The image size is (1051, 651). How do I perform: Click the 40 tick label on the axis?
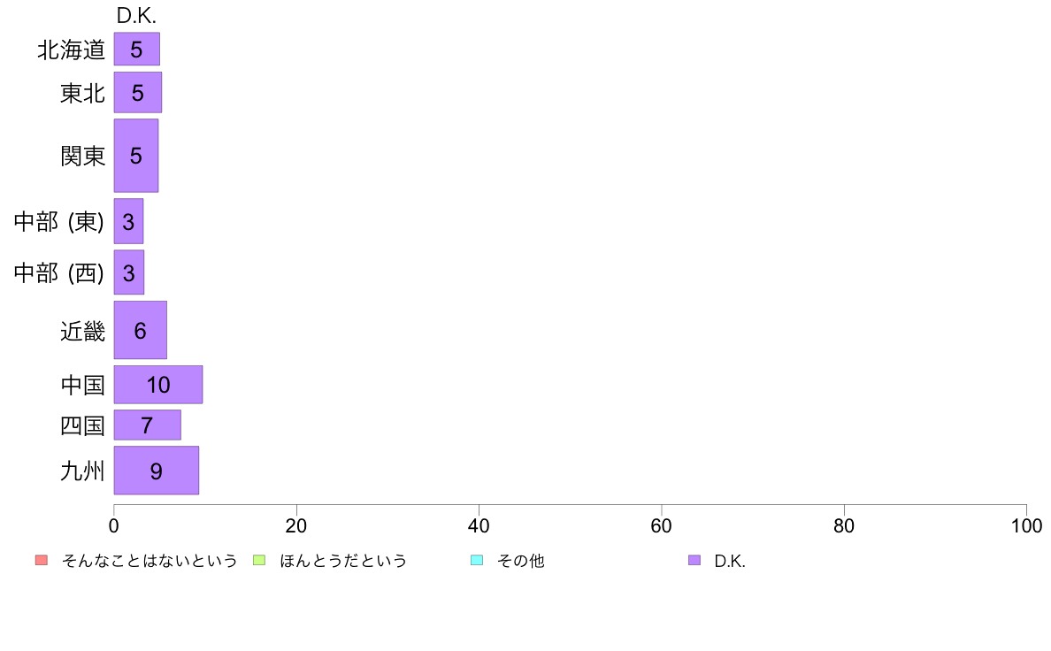click(x=479, y=525)
